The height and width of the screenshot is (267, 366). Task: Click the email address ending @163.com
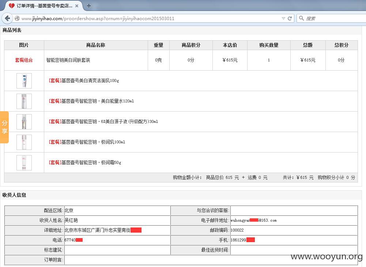(253, 220)
